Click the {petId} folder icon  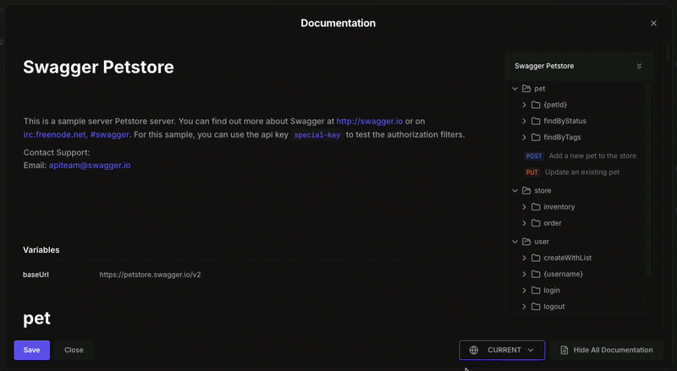click(x=536, y=105)
